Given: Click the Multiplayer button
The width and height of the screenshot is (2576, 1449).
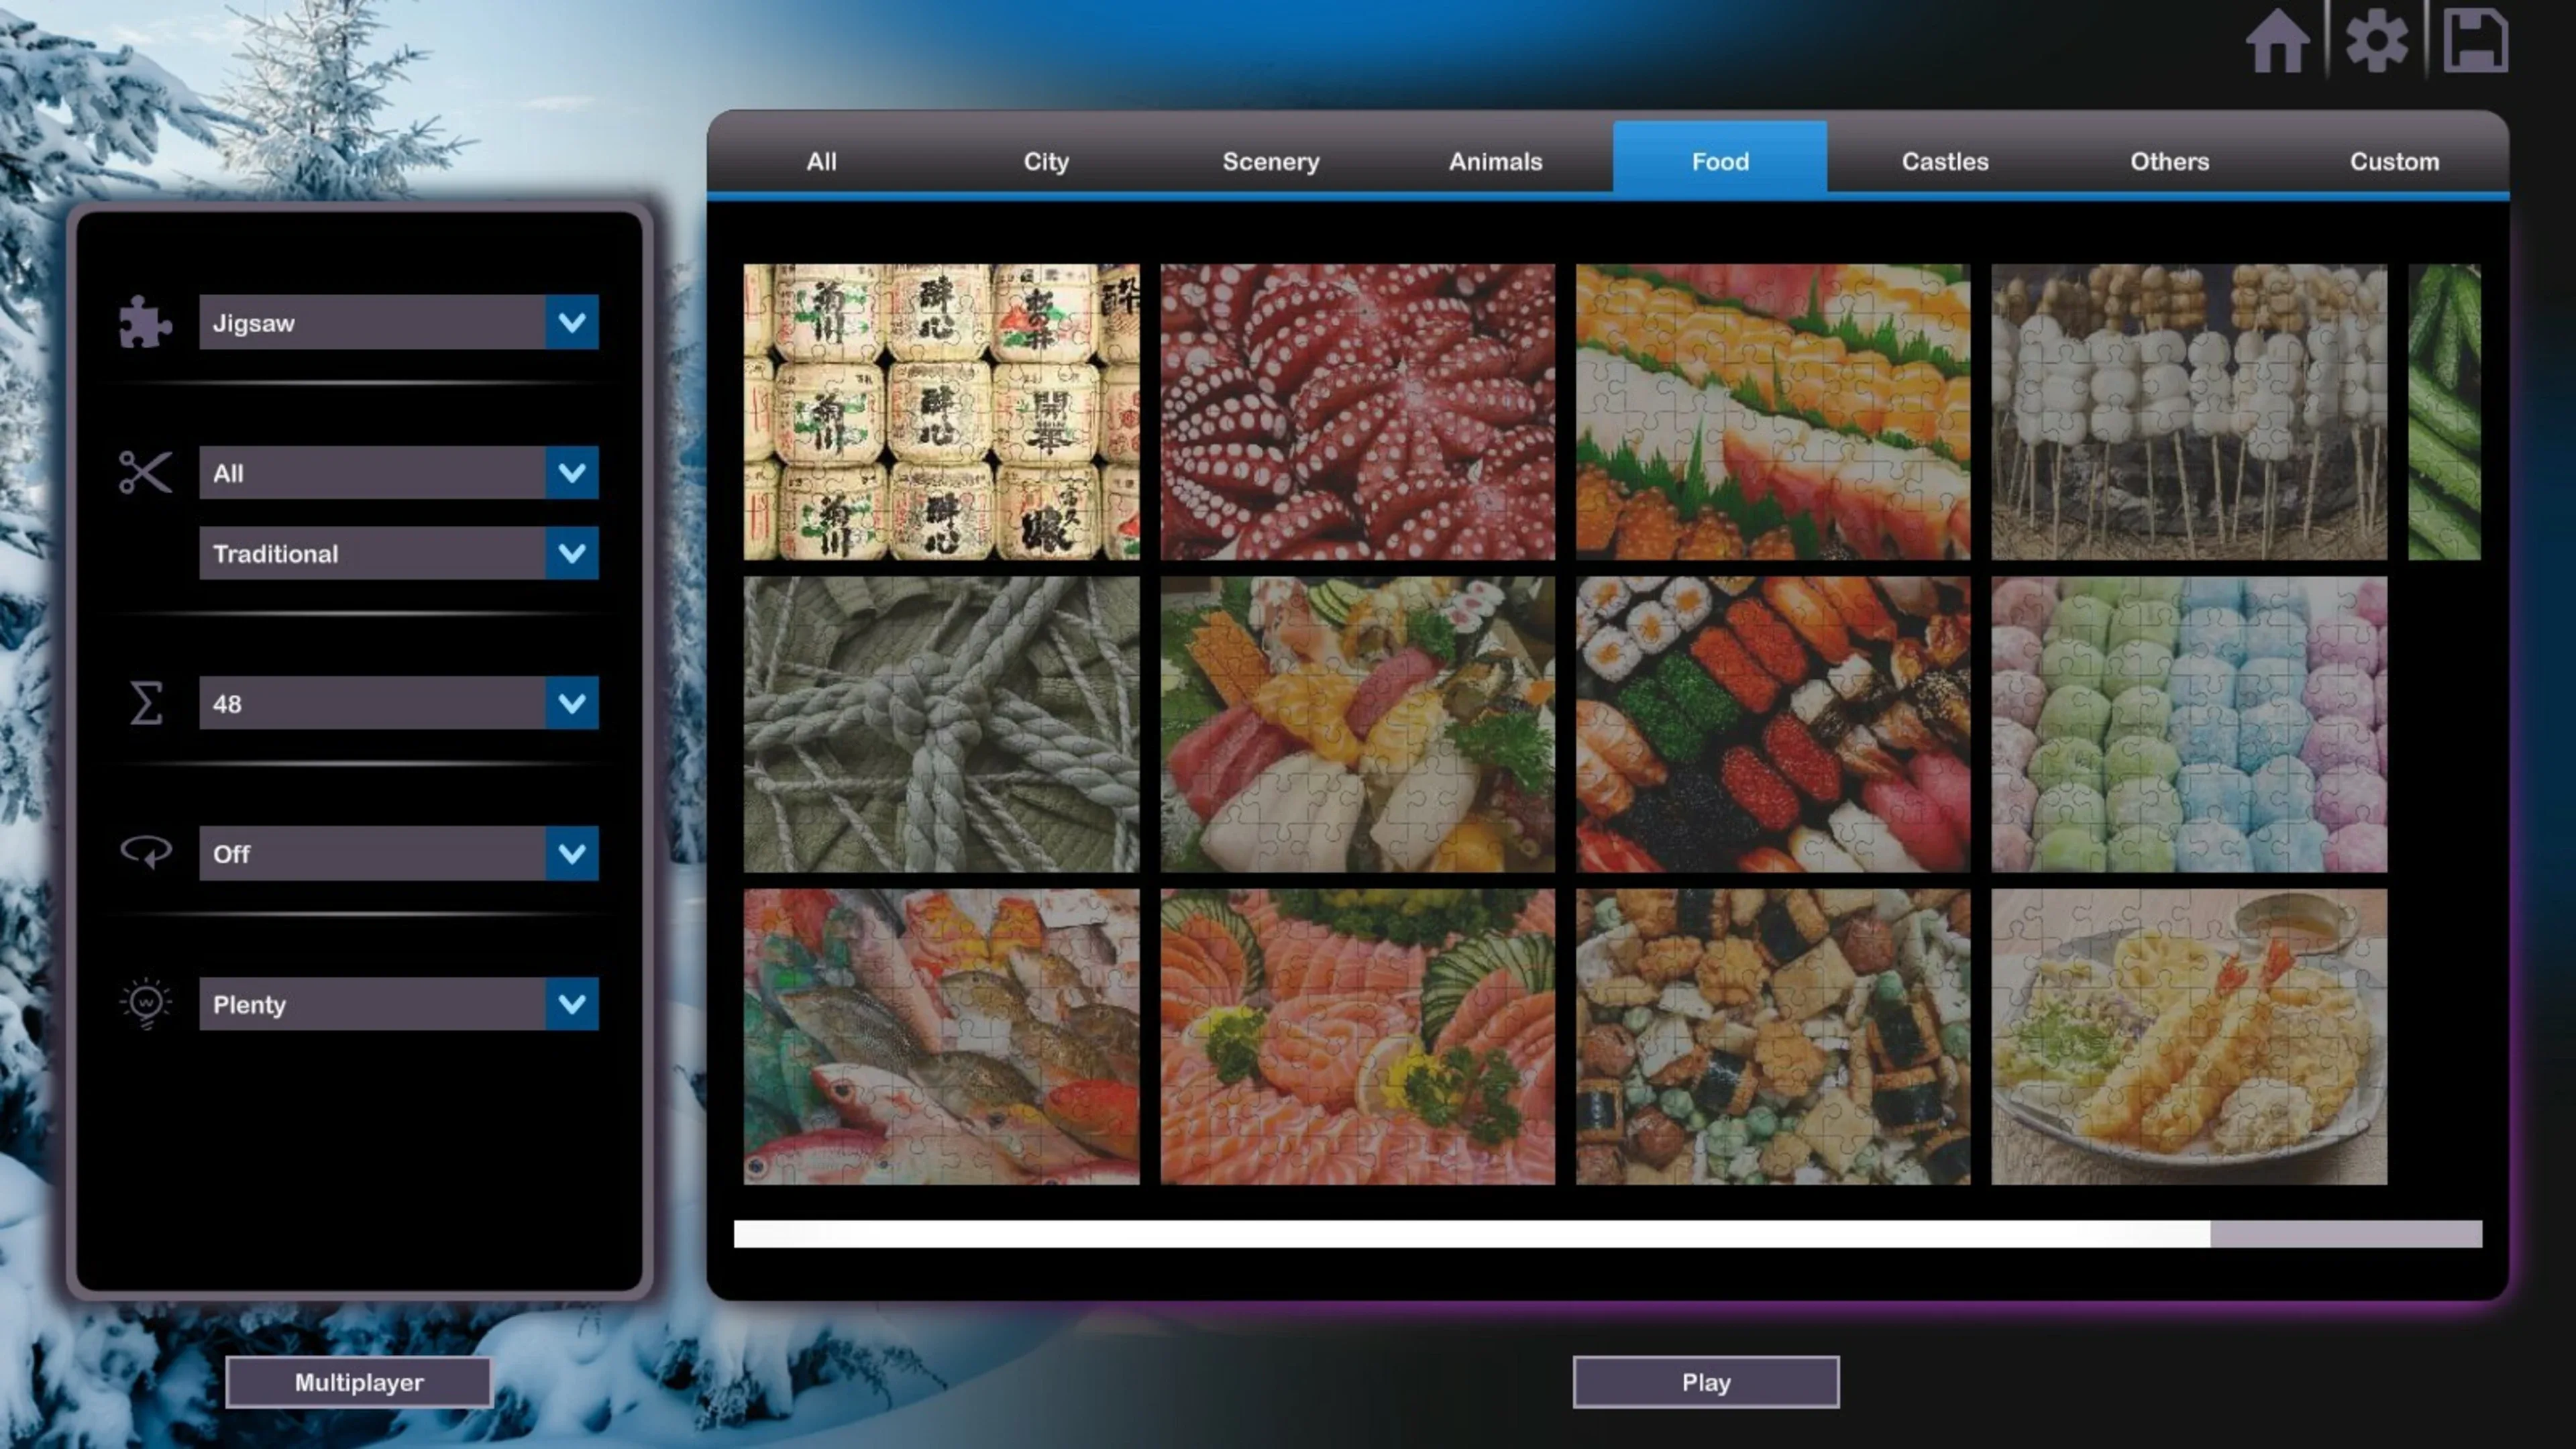Looking at the screenshot, I should tap(358, 1382).
